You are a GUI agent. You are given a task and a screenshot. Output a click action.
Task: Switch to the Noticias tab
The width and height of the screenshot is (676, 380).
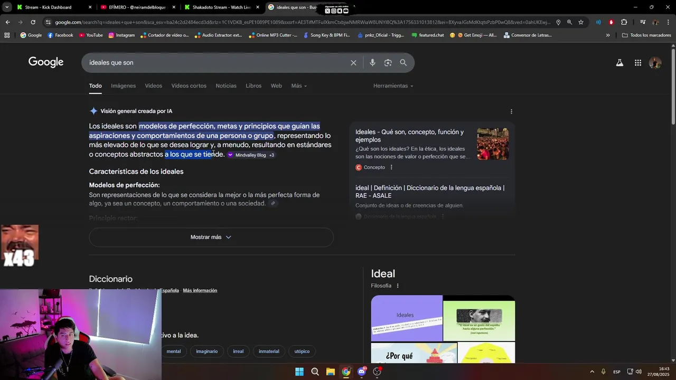[x=226, y=86]
